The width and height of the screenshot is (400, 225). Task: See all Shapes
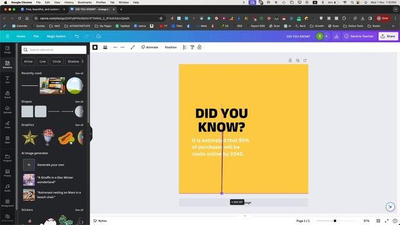[79, 101]
